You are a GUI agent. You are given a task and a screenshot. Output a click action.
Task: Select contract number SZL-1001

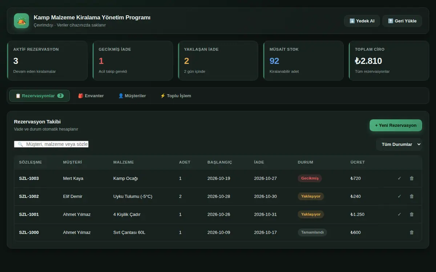click(x=29, y=214)
